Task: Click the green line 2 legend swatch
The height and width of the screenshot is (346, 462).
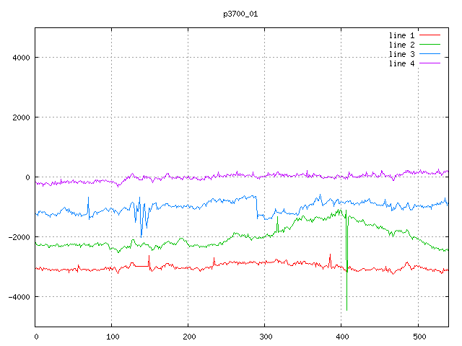Action: [430, 45]
